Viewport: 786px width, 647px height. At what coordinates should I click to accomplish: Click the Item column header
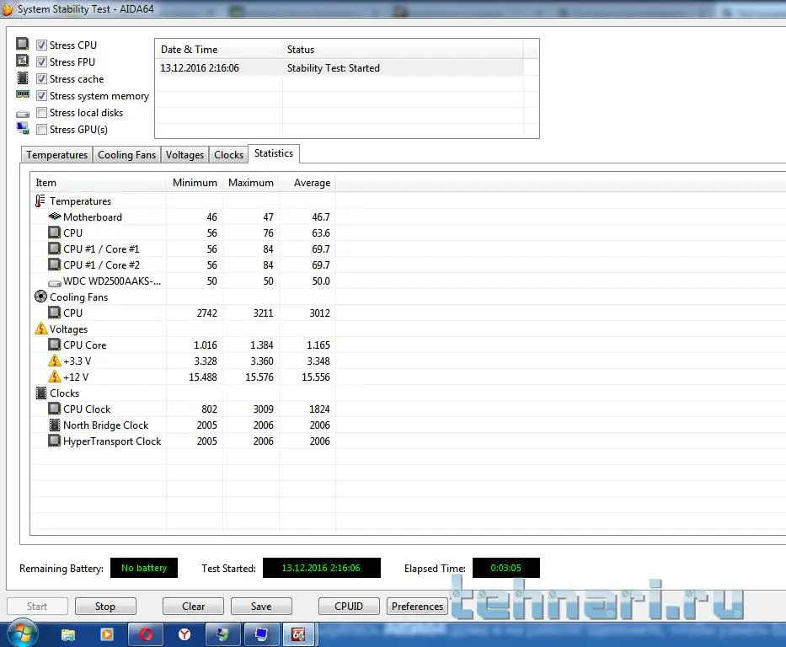pyautogui.click(x=99, y=183)
